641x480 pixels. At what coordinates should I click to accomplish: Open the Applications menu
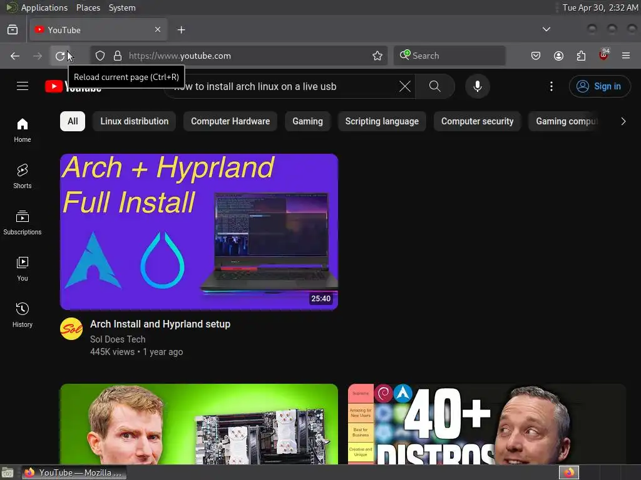click(x=44, y=7)
